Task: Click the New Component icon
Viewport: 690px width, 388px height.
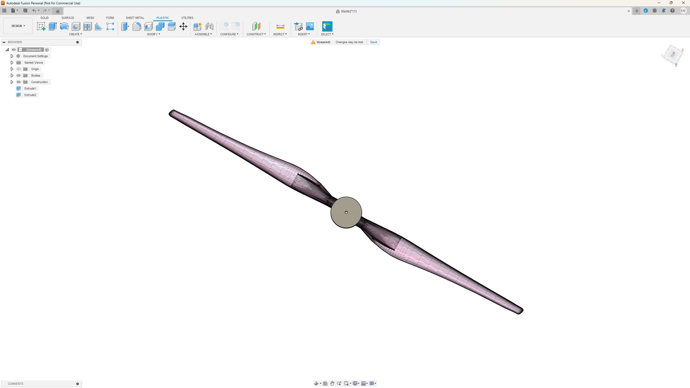Action: (x=198, y=26)
